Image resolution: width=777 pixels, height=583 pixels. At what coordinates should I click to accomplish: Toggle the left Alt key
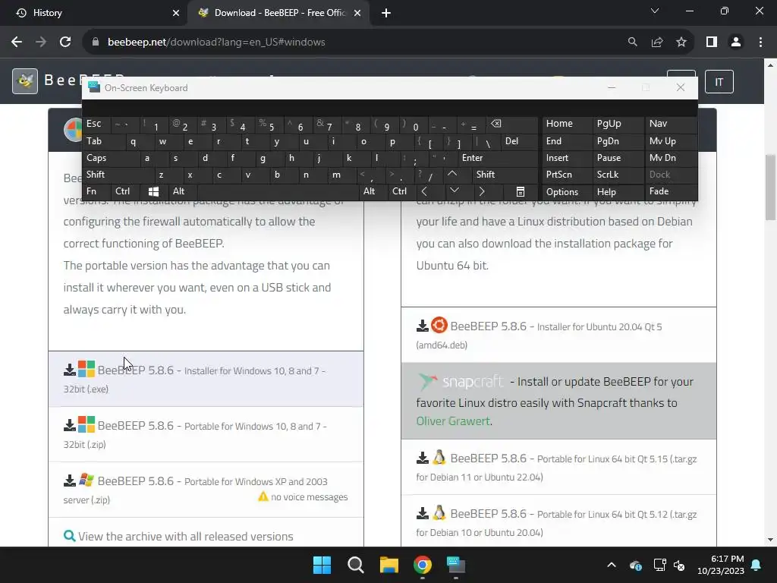point(182,191)
